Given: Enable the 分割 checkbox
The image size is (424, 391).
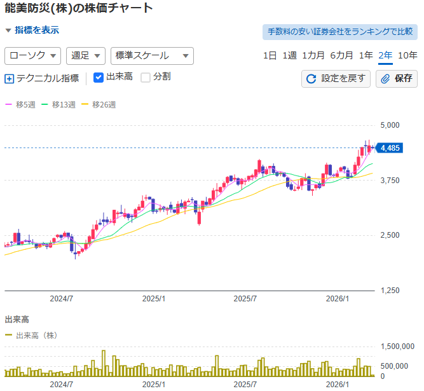Looking at the screenshot, I should coord(146,78).
